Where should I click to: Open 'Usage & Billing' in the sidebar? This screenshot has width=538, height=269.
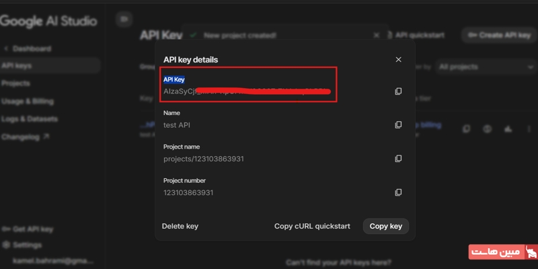coord(28,102)
